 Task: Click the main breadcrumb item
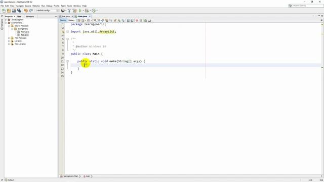click(87, 176)
